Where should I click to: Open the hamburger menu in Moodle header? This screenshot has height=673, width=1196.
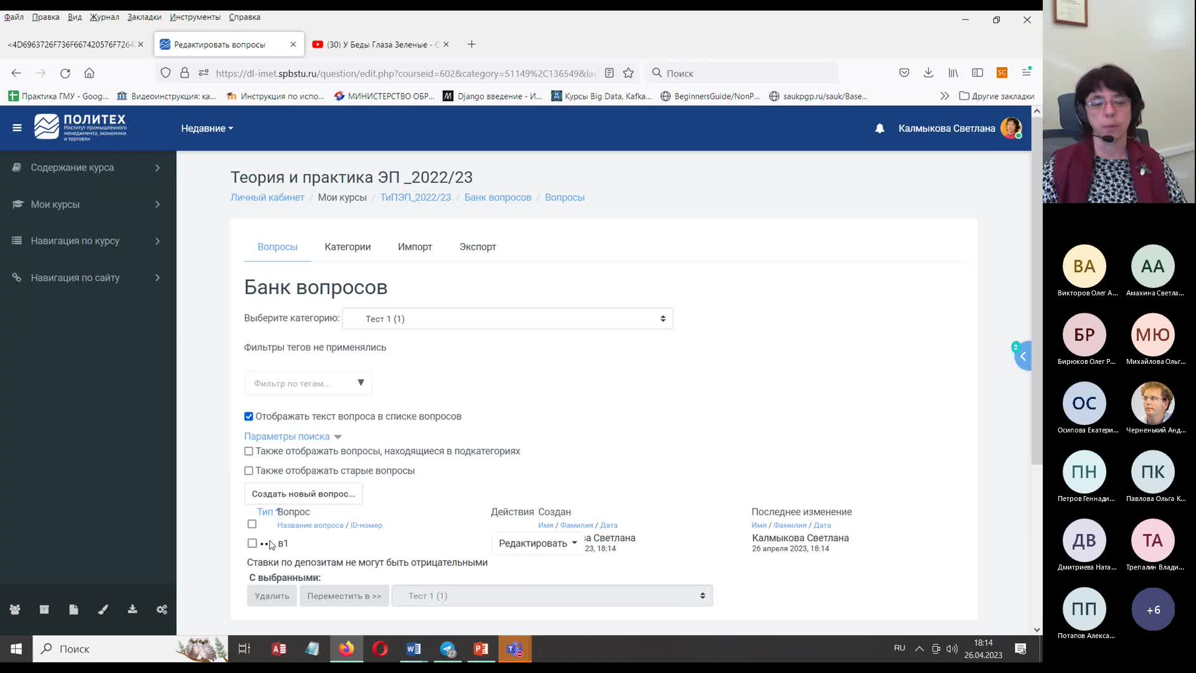coord(17,128)
